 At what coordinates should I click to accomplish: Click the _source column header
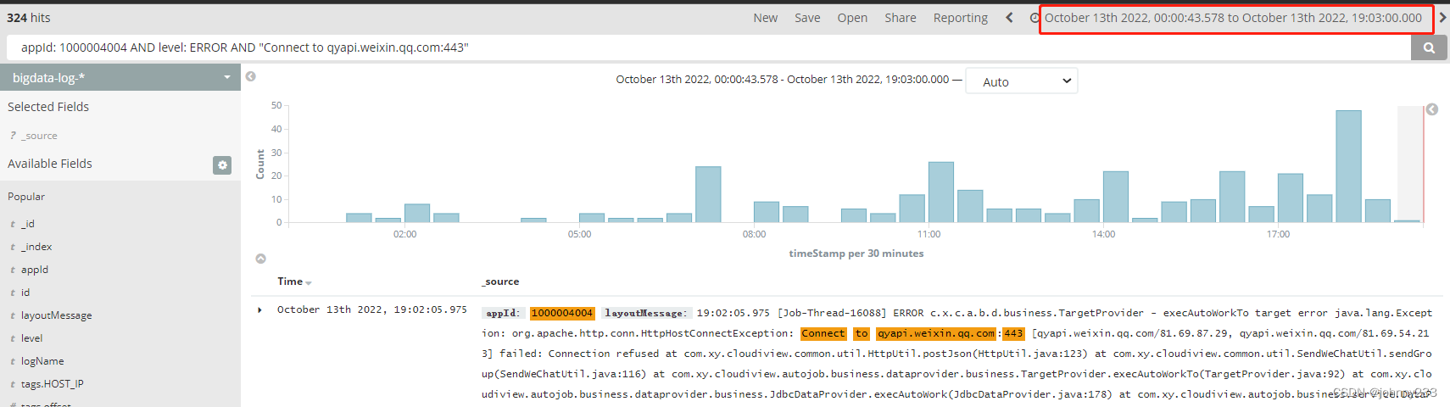click(x=500, y=282)
